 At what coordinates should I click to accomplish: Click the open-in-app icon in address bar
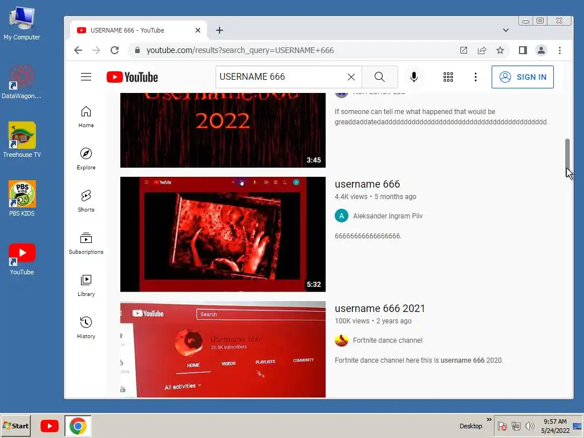464,50
